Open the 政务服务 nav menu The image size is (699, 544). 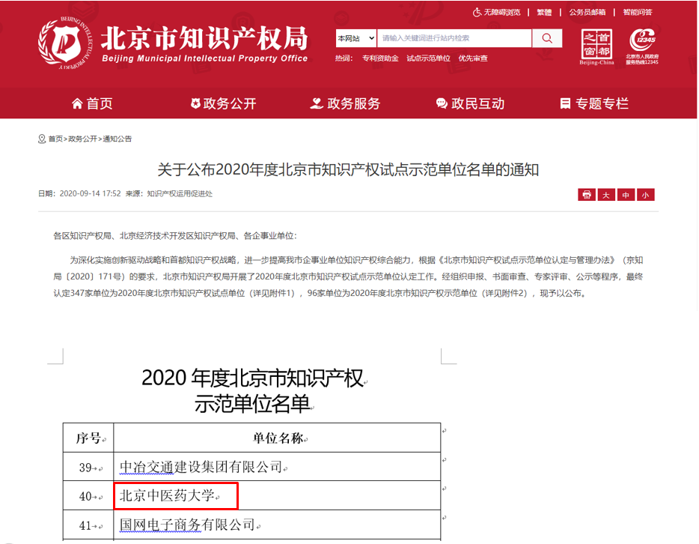pos(345,103)
